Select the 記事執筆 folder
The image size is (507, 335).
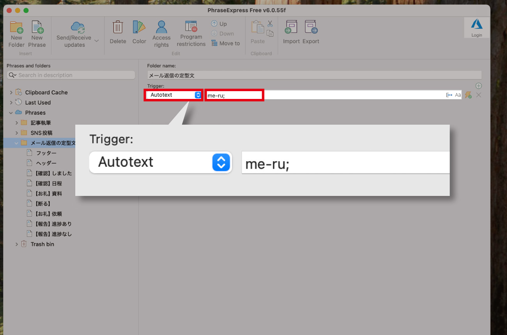[x=41, y=123]
